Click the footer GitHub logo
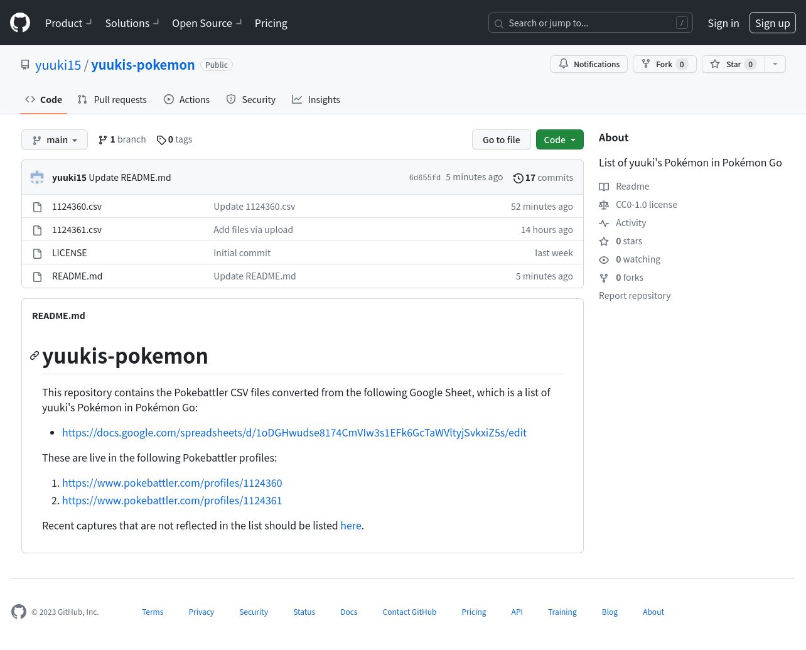Viewport: 806px width, 650px height. pyautogui.click(x=19, y=612)
